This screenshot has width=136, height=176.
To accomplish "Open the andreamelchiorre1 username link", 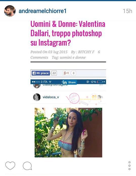I will (x=42, y=11).
